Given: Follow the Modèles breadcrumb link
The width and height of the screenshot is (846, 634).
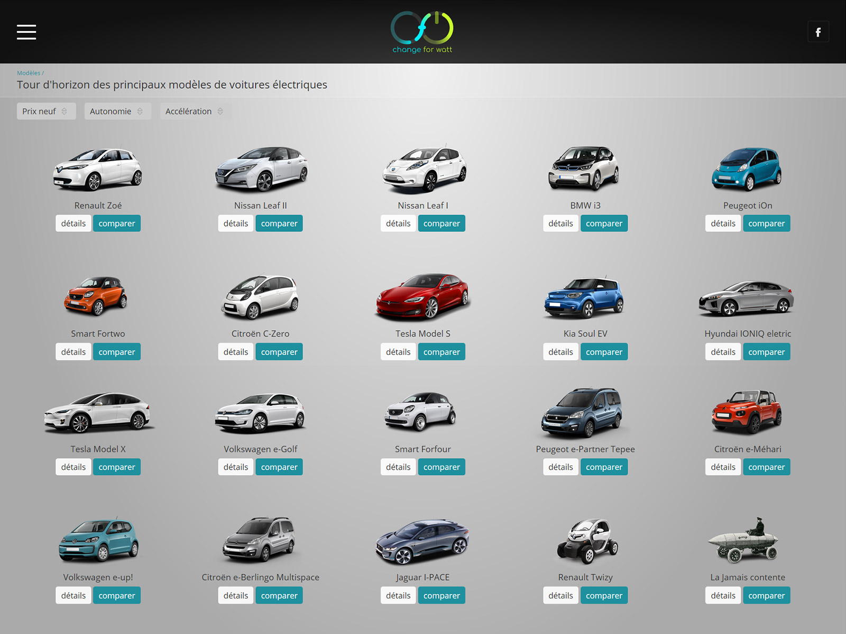Looking at the screenshot, I should click(x=29, y=73).
